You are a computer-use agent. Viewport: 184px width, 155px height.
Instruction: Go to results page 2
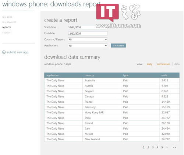coord(148,147)
